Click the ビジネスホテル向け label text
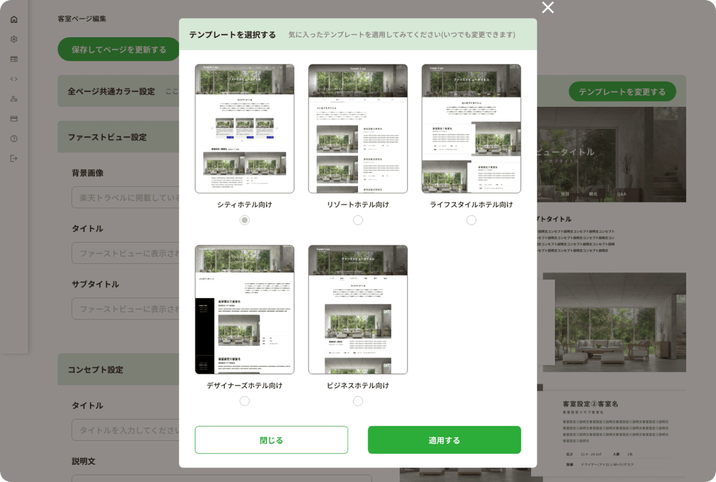This screenshot has width=716, height=482. pyautogui.click(x=358, y=385)
